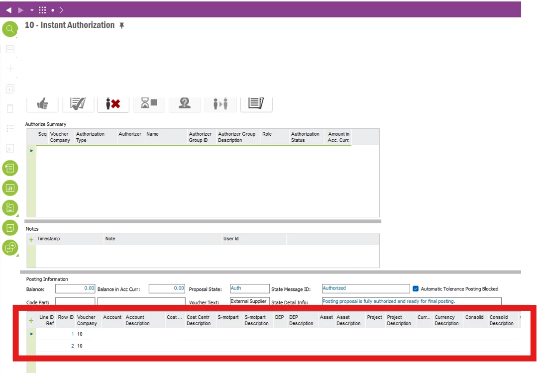
Task: Click the New plus icon in left sidebar
Action: point(10,69)
